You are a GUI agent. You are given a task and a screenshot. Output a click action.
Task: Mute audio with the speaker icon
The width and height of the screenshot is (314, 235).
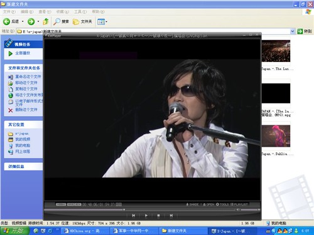(238, 209)
